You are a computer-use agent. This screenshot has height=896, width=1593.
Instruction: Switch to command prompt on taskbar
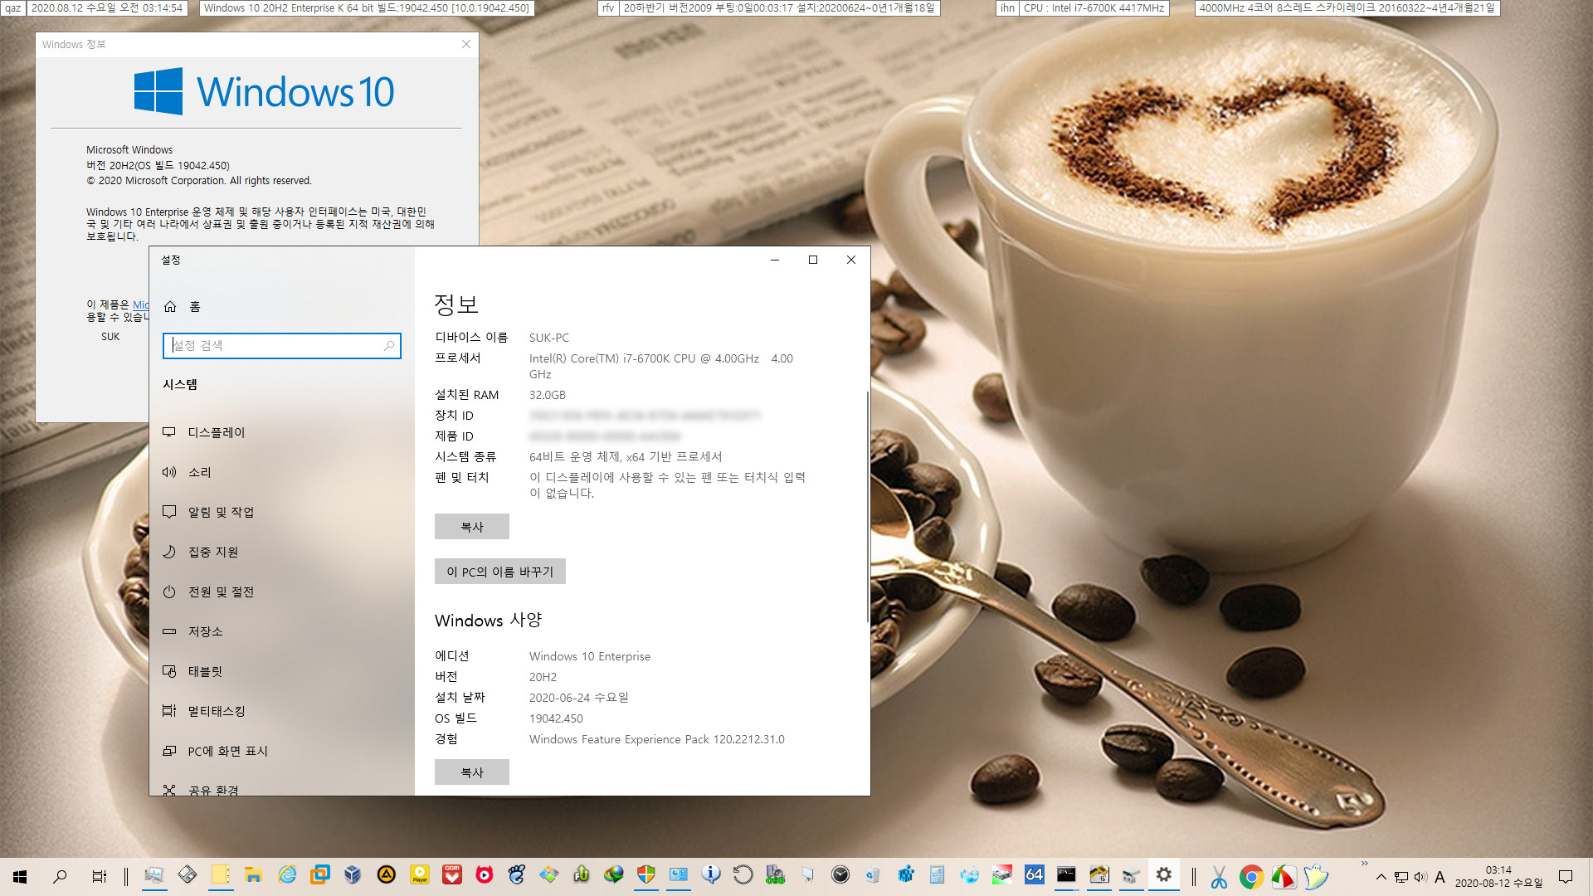point(1066,875)
